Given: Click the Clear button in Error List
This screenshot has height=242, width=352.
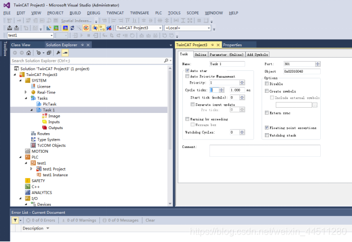Looking at the screenshot, I should (x=150, y=220).
